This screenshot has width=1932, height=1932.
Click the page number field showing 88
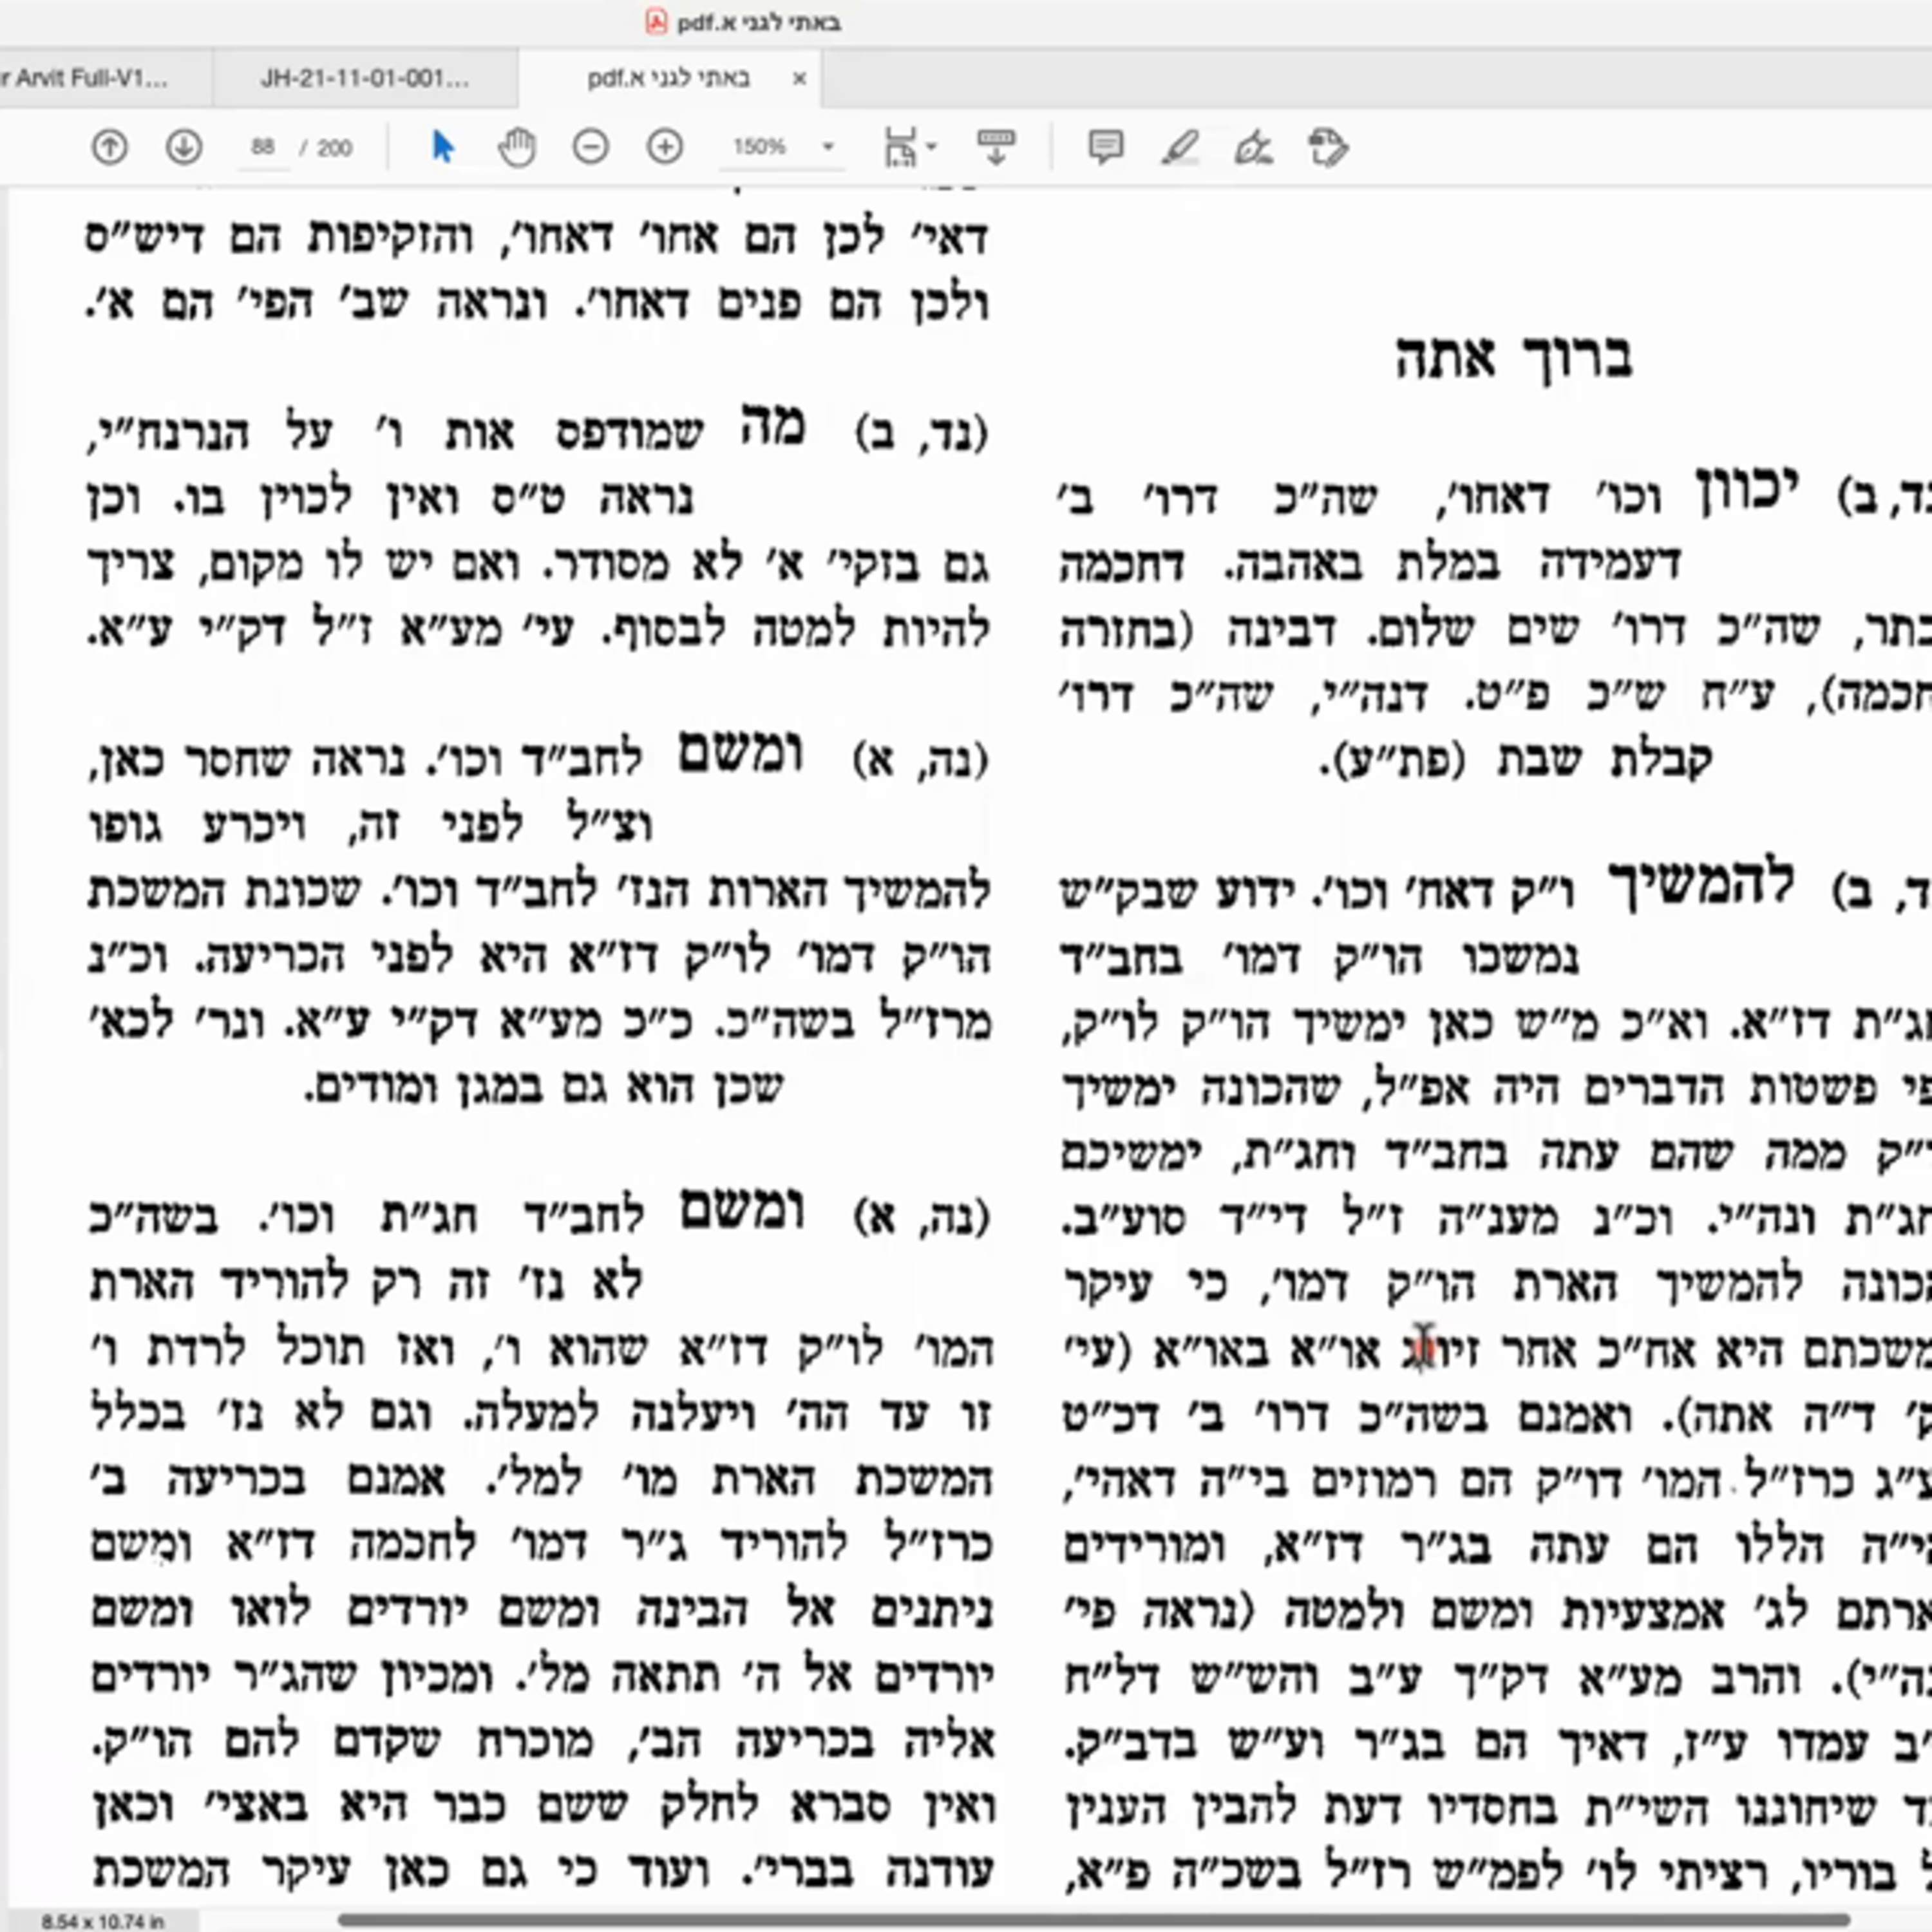[x=263, y=148]
